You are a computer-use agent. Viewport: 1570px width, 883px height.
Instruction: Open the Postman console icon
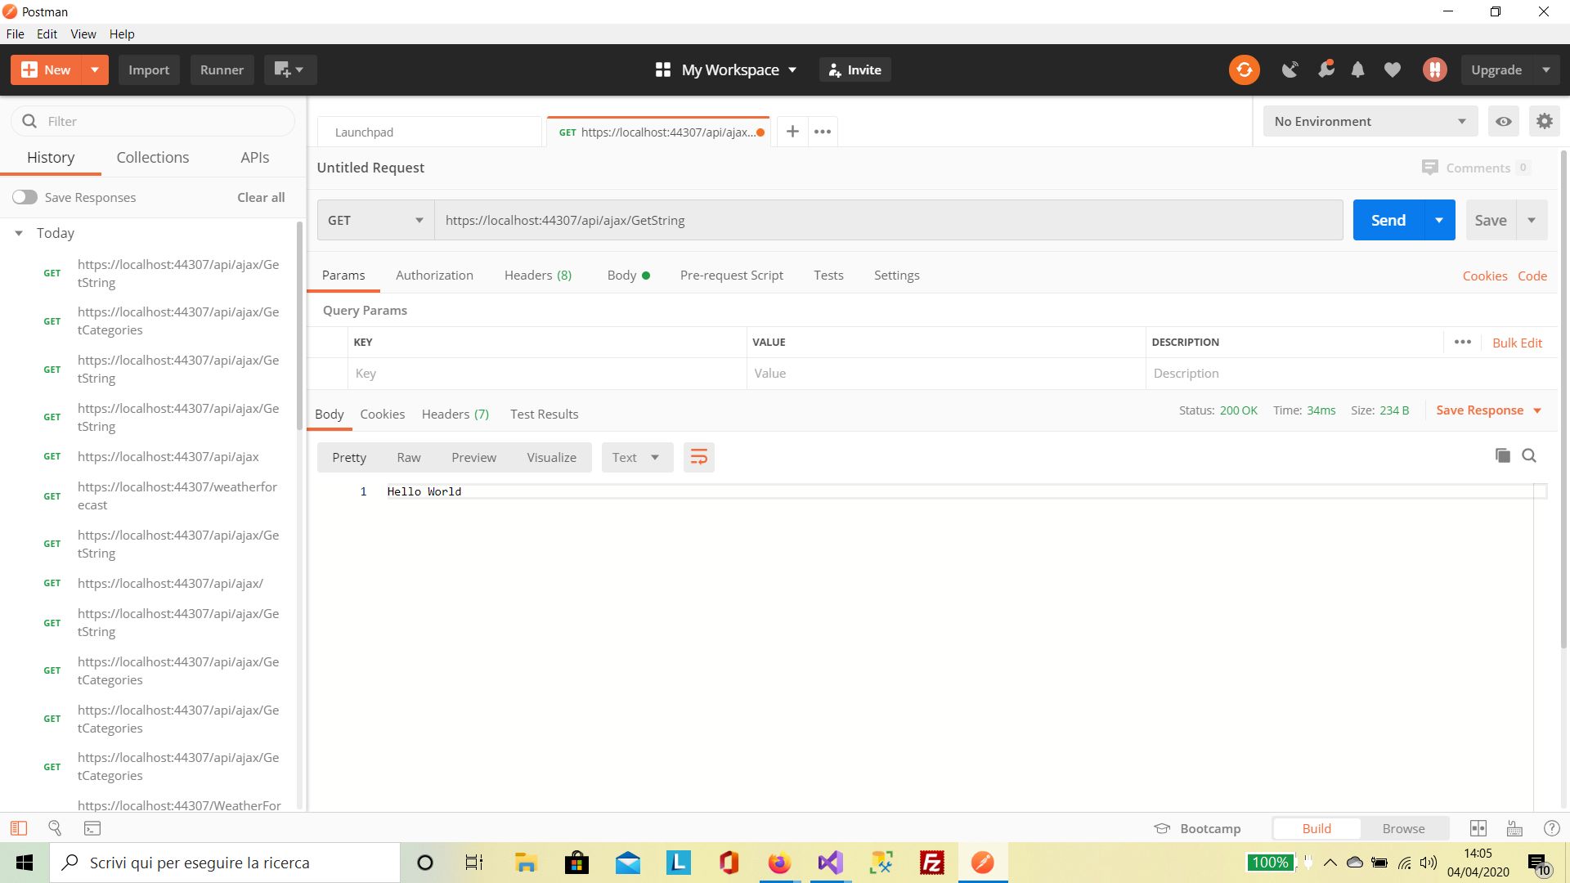(x=92, y=828)
